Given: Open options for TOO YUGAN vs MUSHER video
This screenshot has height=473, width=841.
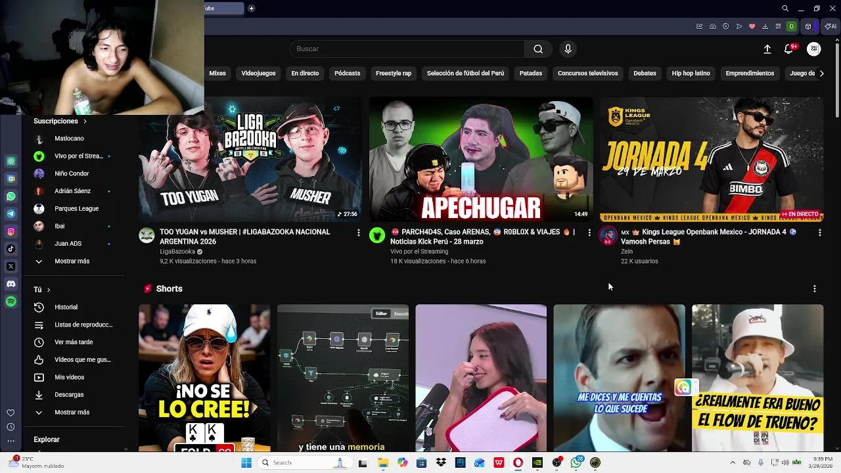Looking at the screenshot, I should pos(358,233).
